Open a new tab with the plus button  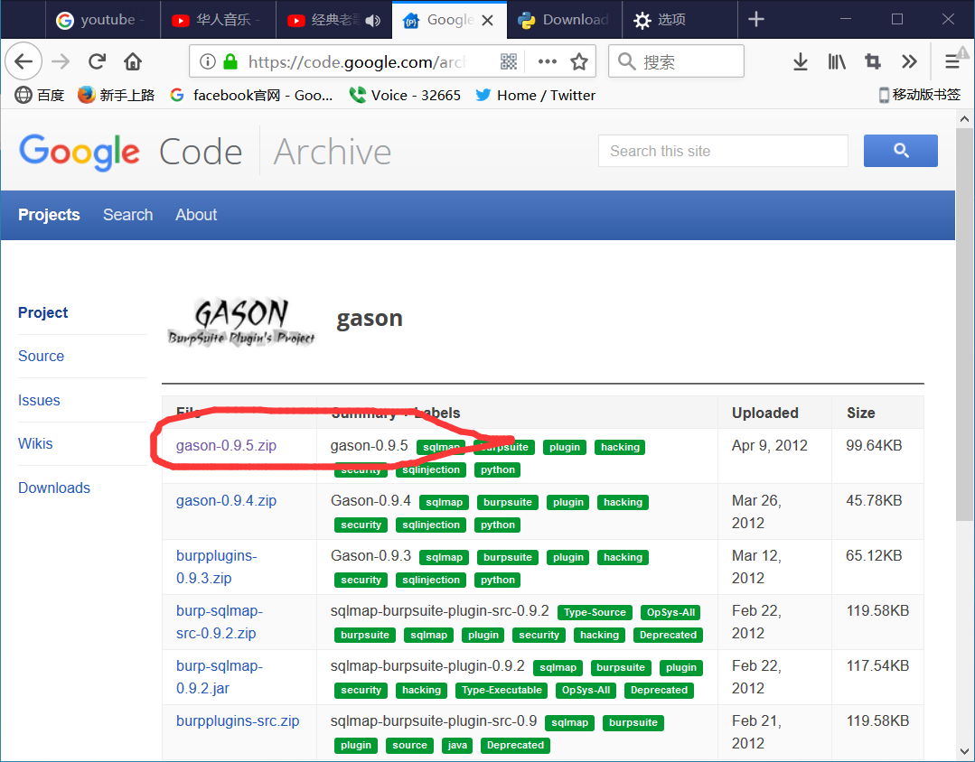(756, 19)
